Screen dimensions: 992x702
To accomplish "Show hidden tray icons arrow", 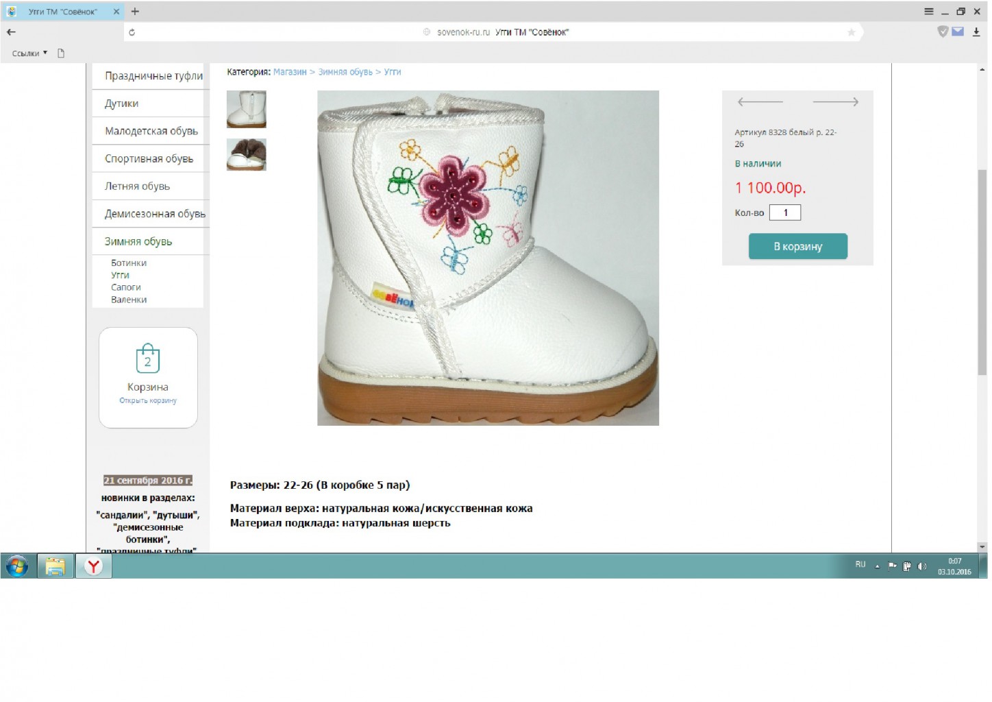I will coord(877,566).
